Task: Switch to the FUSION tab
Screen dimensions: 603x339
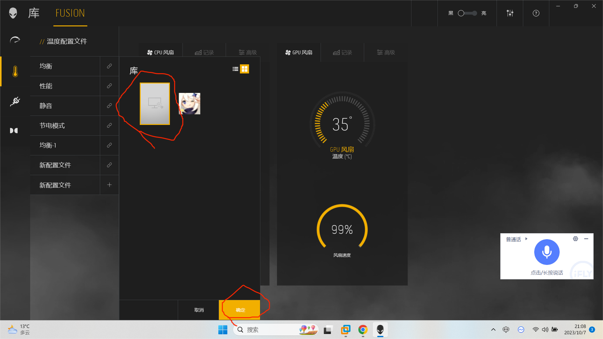Action: [70, 13]
